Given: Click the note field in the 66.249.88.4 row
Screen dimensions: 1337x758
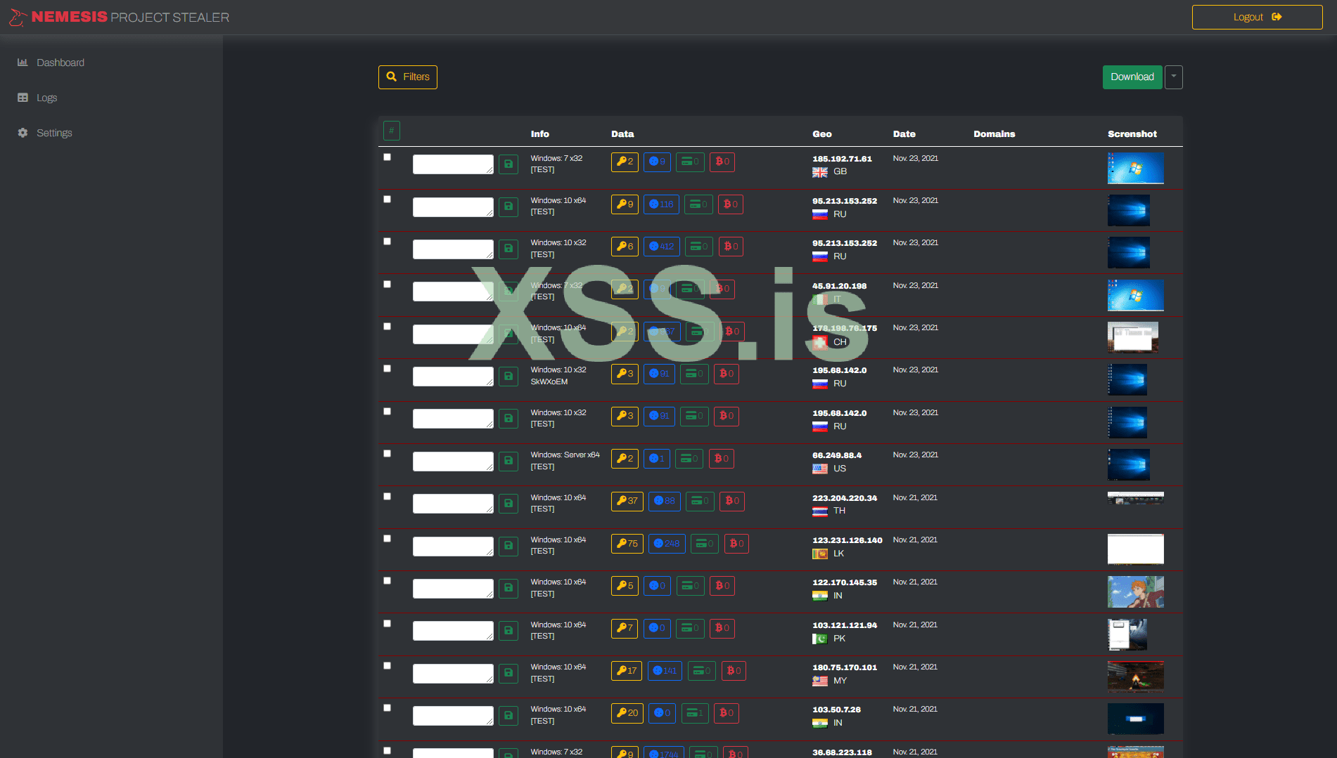Looking at the screenshot, I should (453, 462).
